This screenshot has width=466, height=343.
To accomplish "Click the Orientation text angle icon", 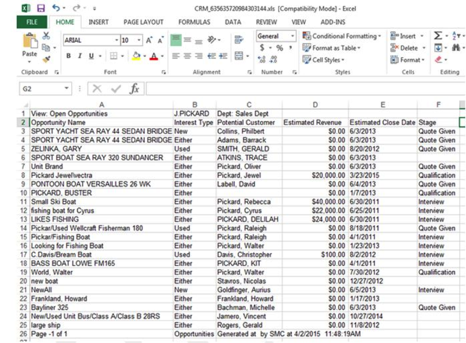I will 211,40.
